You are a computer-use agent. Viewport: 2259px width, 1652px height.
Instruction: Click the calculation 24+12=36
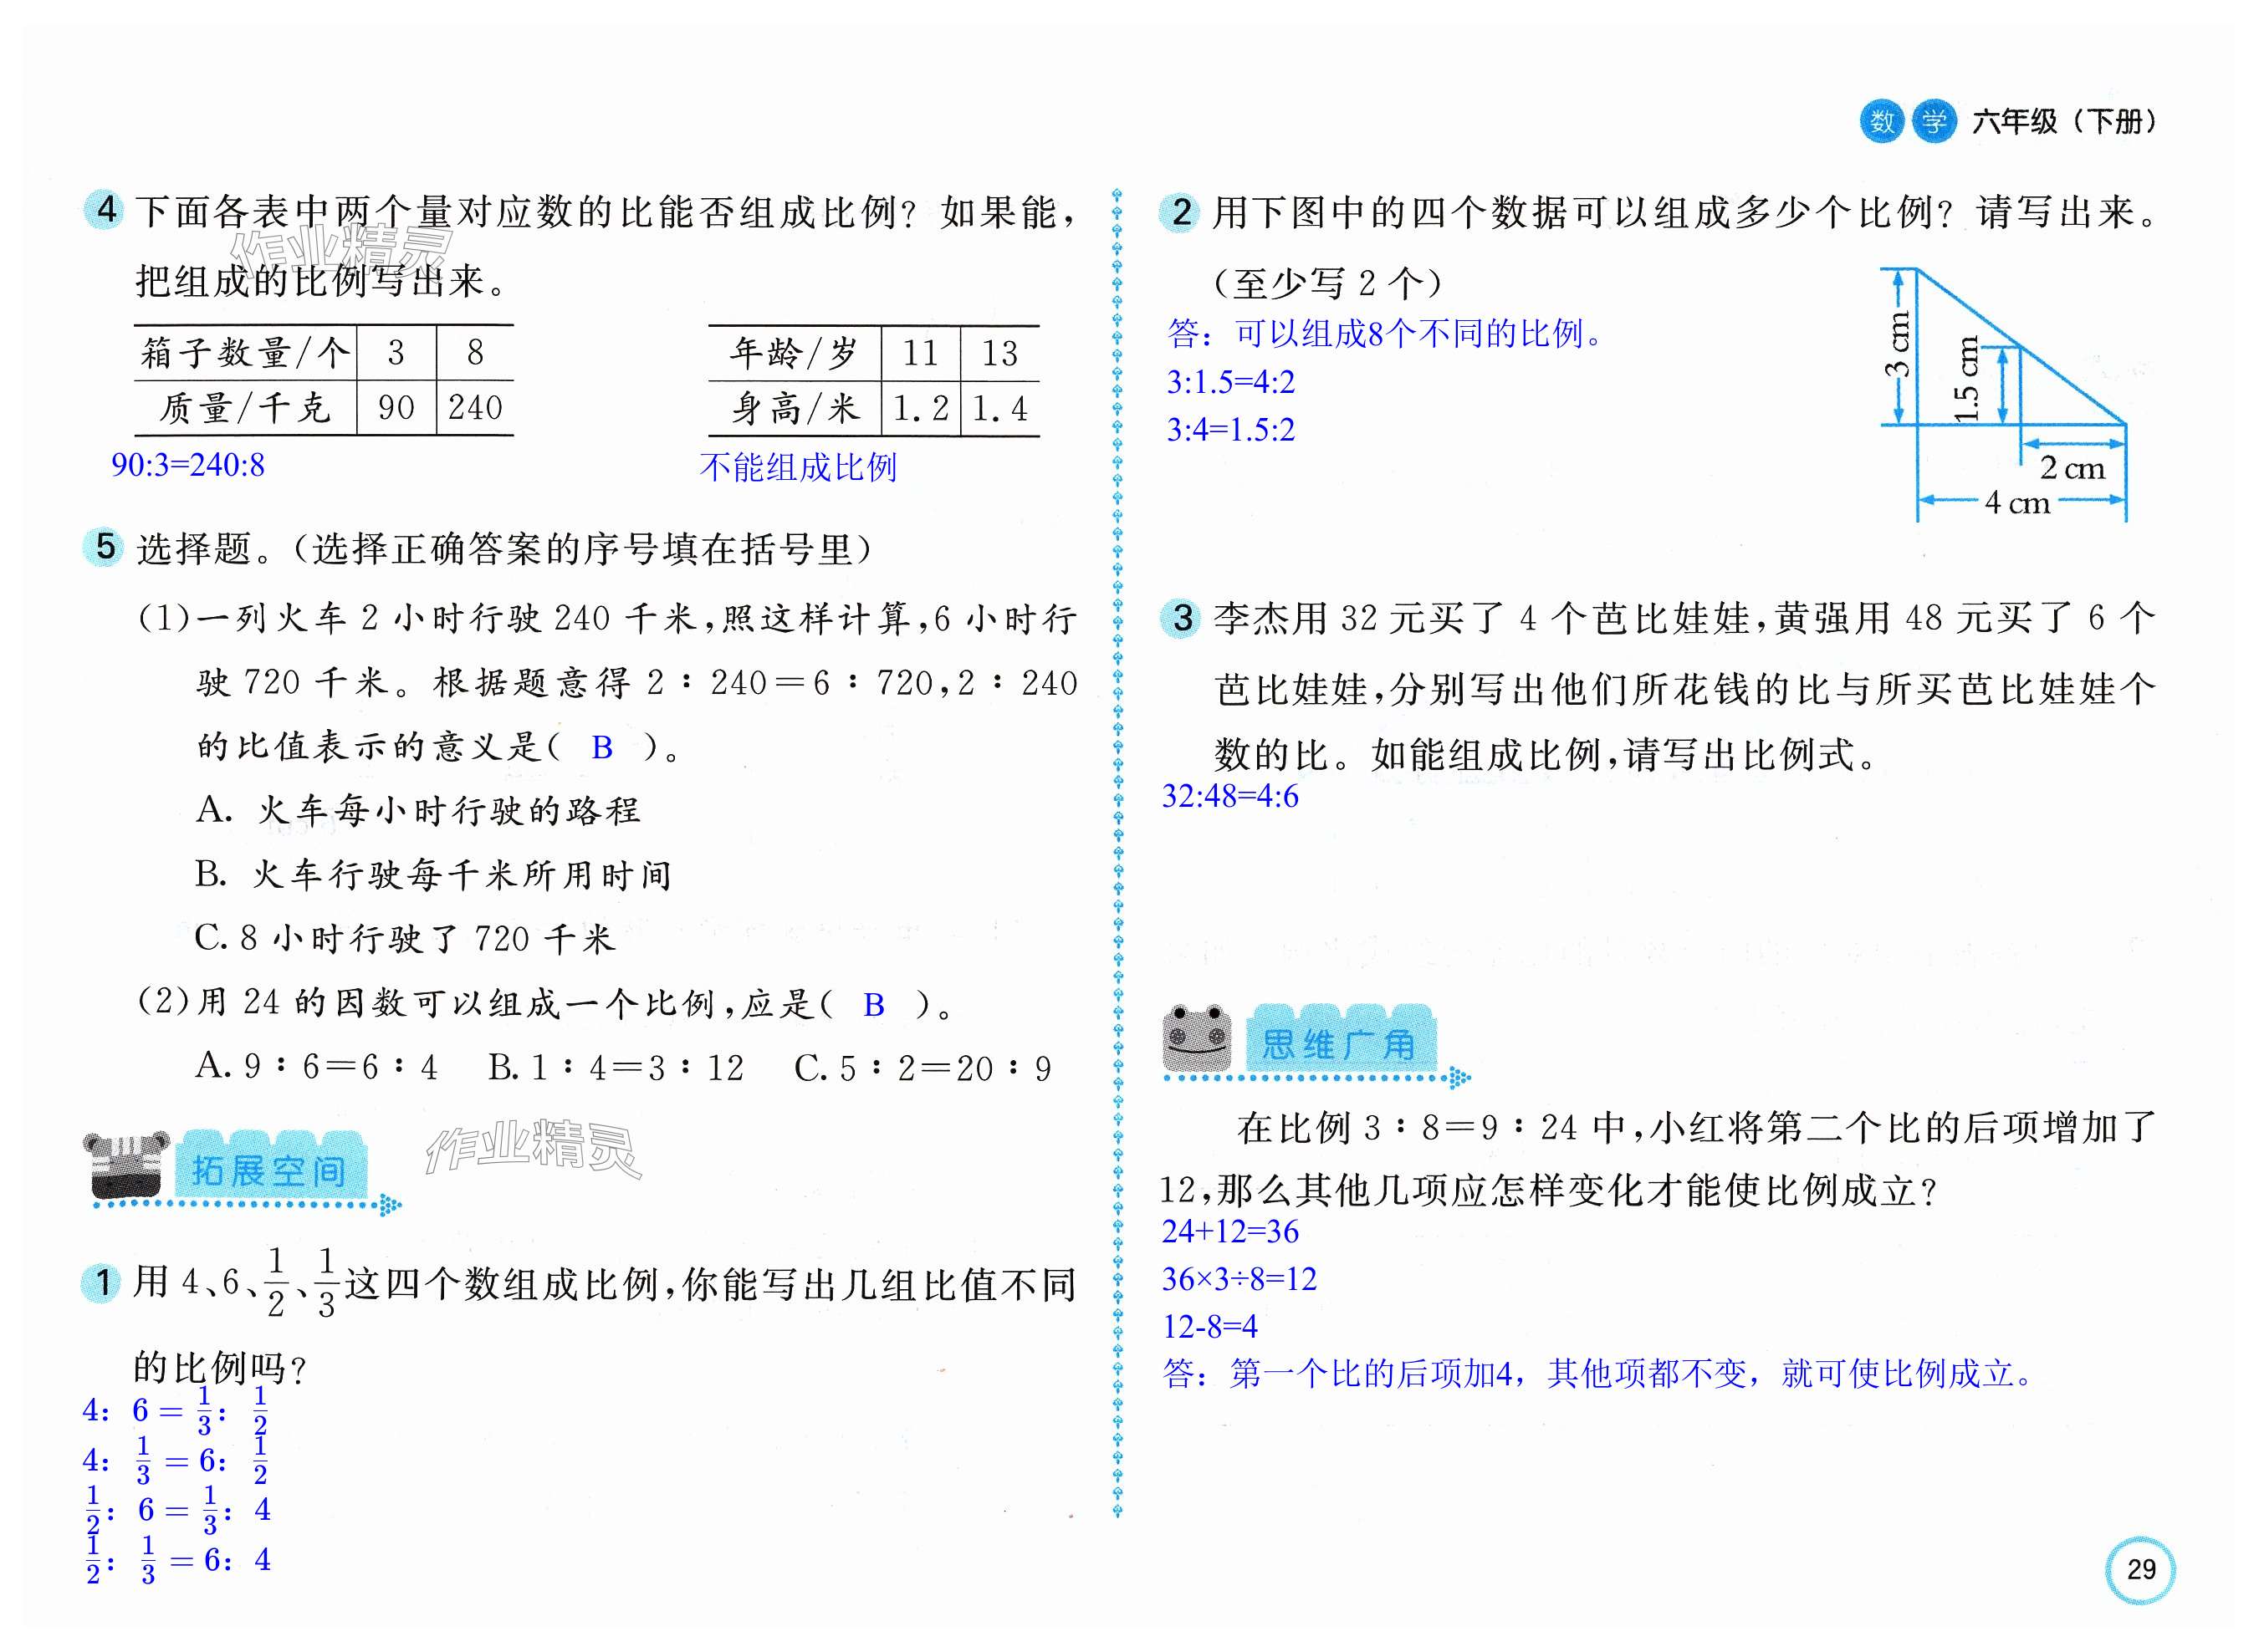[1230, 1232]
